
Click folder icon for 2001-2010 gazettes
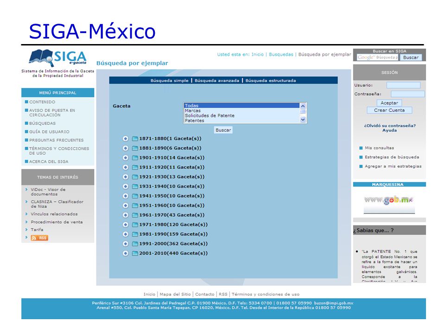(x=135, y=253)
